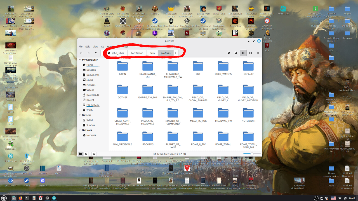Expand the path bar with the right arrow
The image size is (358, 201).
click(176, 53)
